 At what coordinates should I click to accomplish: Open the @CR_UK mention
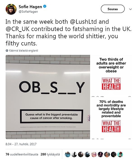18,29
